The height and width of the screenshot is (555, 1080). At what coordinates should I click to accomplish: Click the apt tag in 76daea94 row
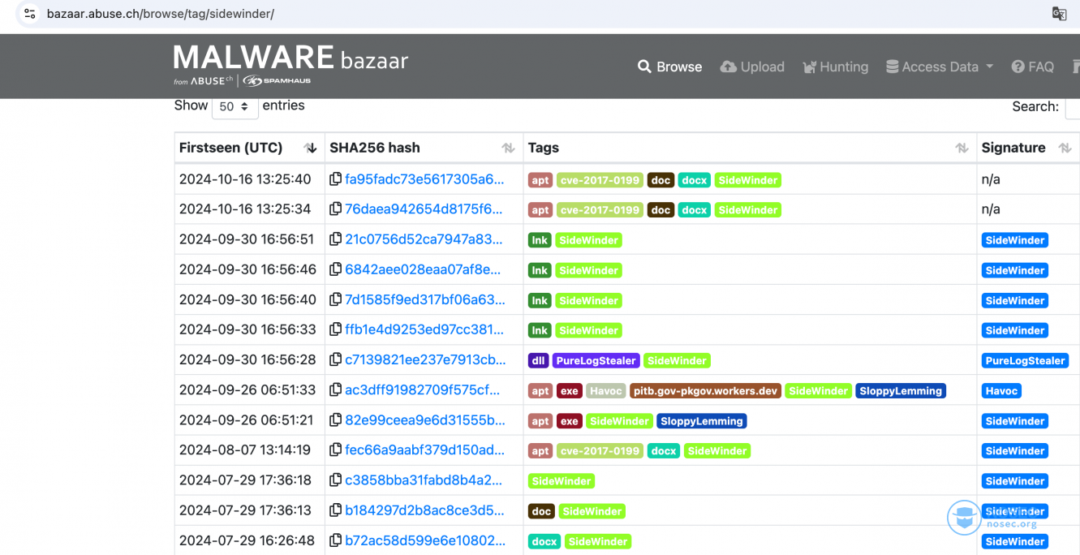point(540,210)
